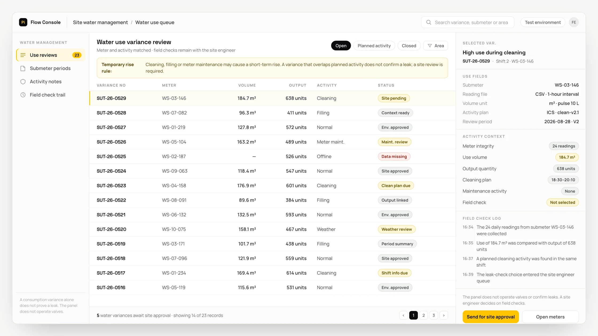
Task: Click Water use queue breadcrumb
Action: point(155,22)
